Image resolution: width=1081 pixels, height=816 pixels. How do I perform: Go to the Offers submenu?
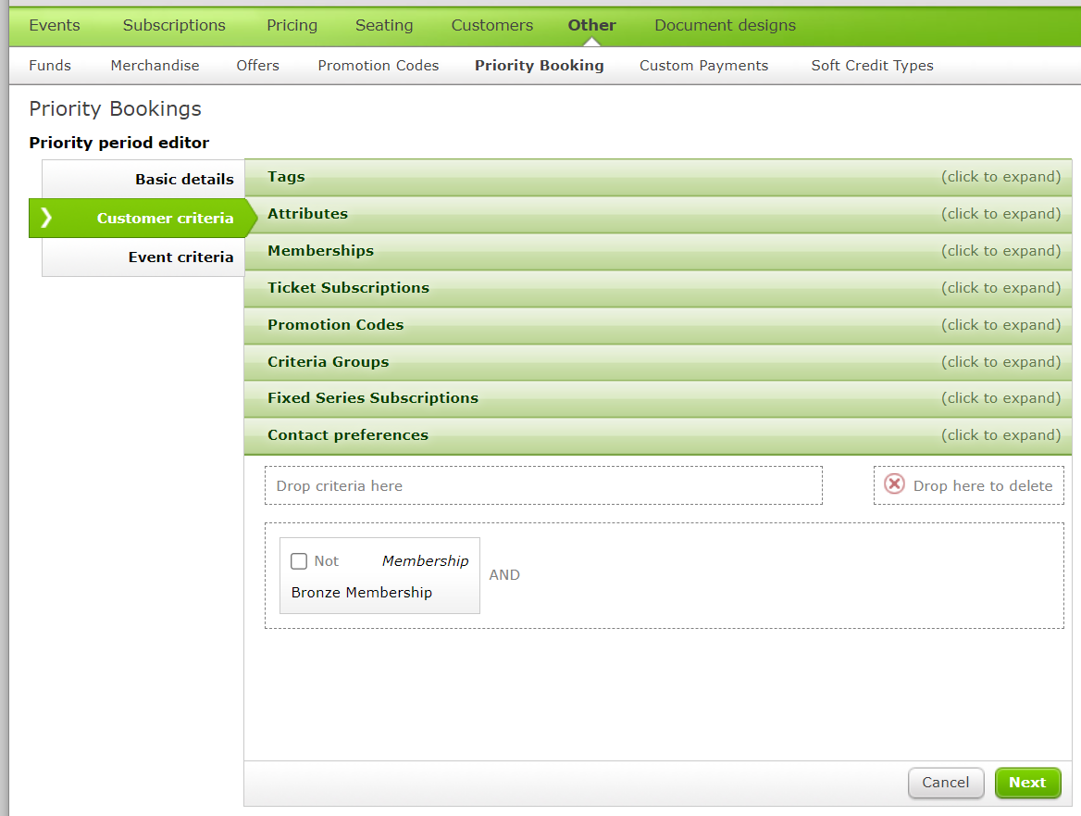[x=257, y=66]
